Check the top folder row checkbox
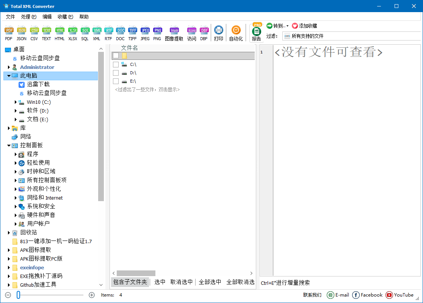This screenshot has height=303, width=423. click(x=116, y=56)
